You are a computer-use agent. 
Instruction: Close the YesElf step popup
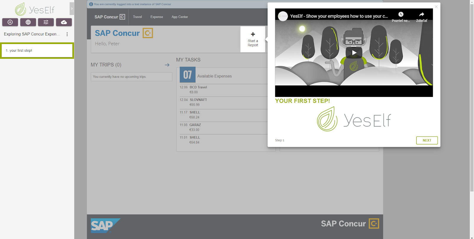pyautogui.click(x=436, y=7)
